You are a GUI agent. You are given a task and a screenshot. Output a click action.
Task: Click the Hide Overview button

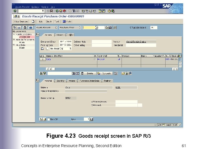[x=21, y=22]
